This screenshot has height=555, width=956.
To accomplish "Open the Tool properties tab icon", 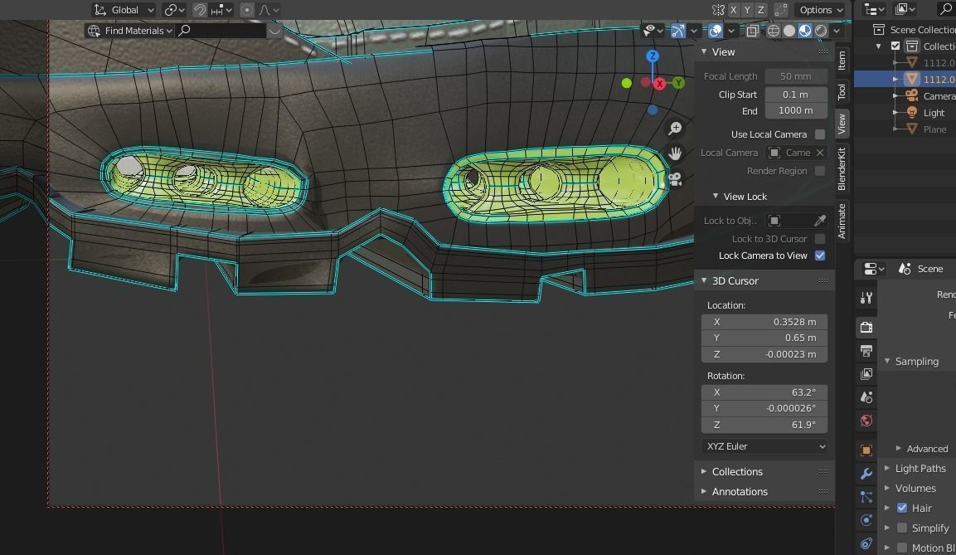I will pyautogui.click(x=866, y=298).
